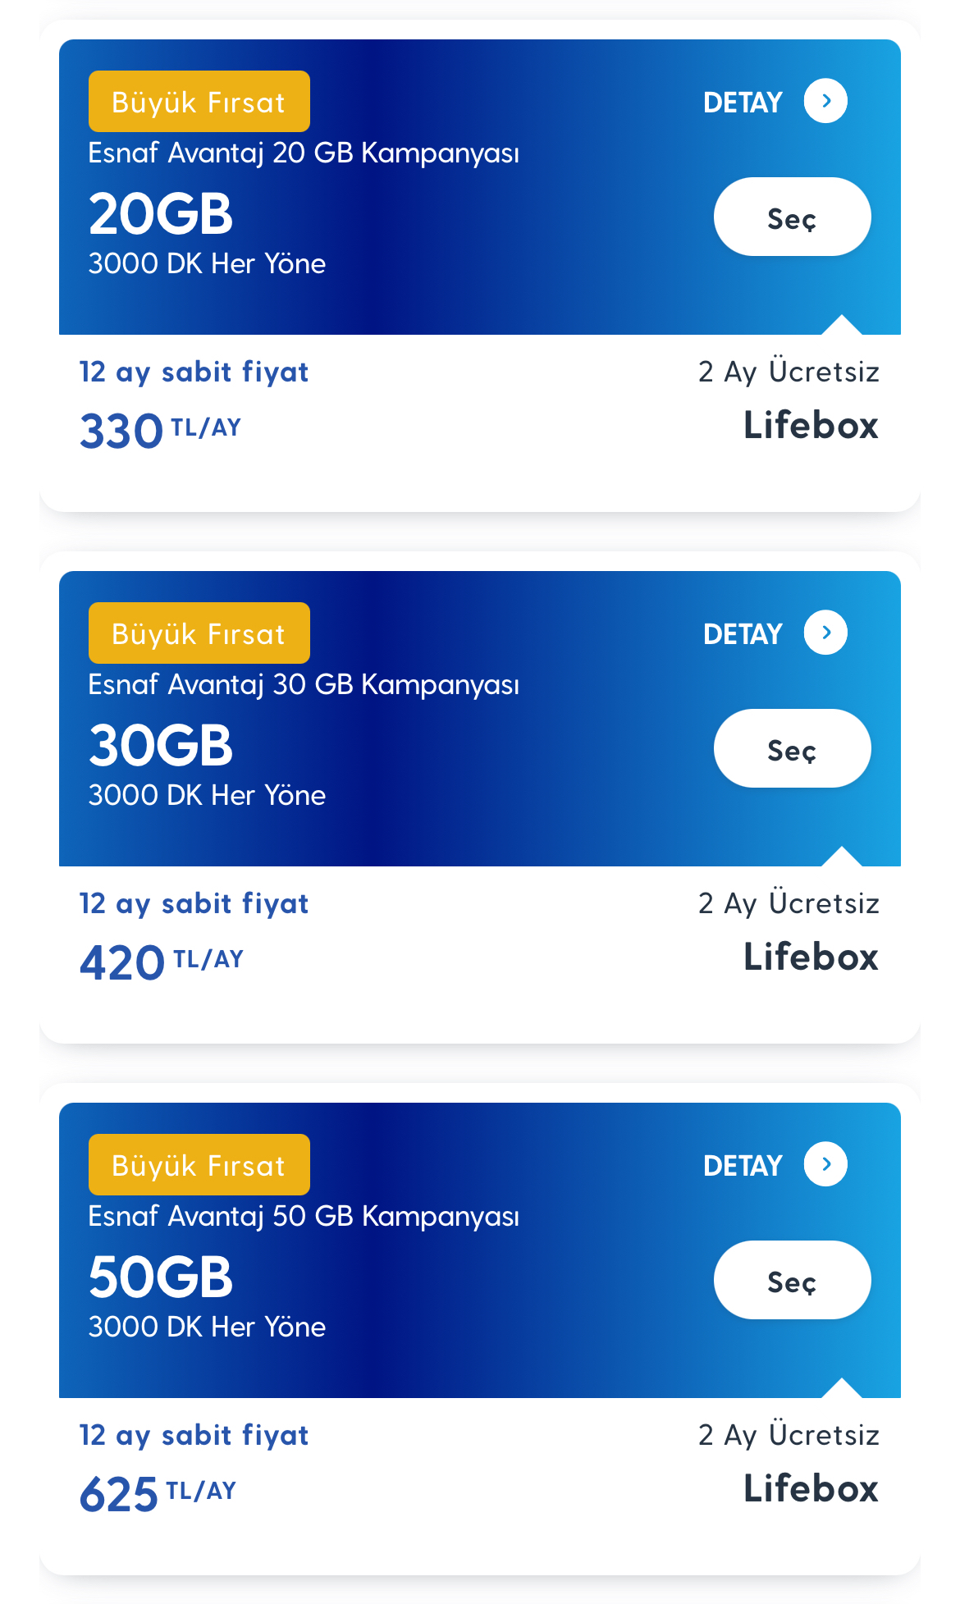Image resolution: width=960 pixels, height=1604 pixels.
Task: Open detail arrow icon for 50GB plan
Action: tap(825, 1164)
